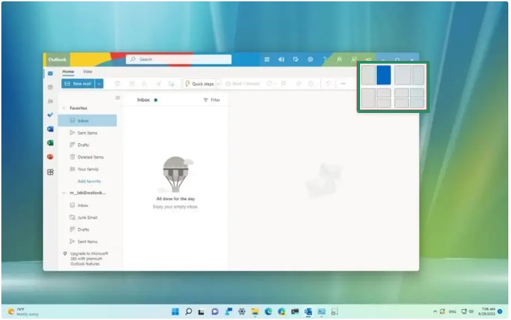The image size is (511, 320).
Task: Open File Explorer from the taskbar
Action: tap(255, 312)
